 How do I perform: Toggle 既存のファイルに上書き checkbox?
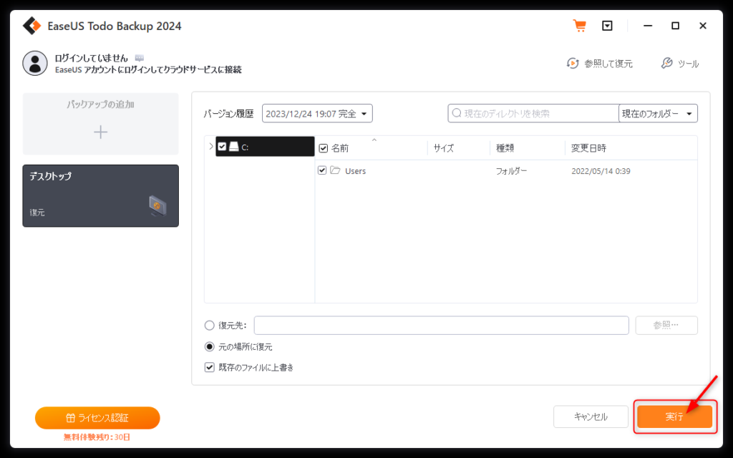(210, 367)
